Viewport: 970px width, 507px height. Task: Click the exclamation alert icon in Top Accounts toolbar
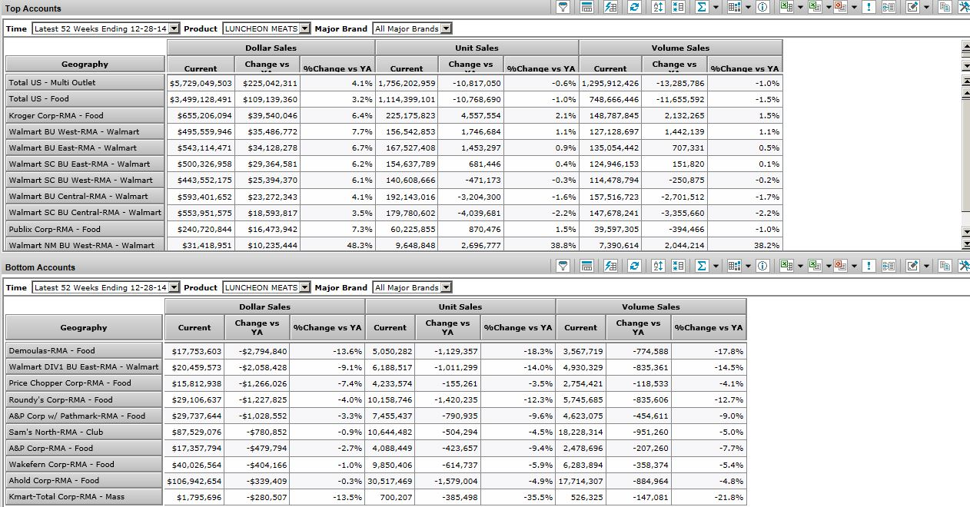(869, 7)
